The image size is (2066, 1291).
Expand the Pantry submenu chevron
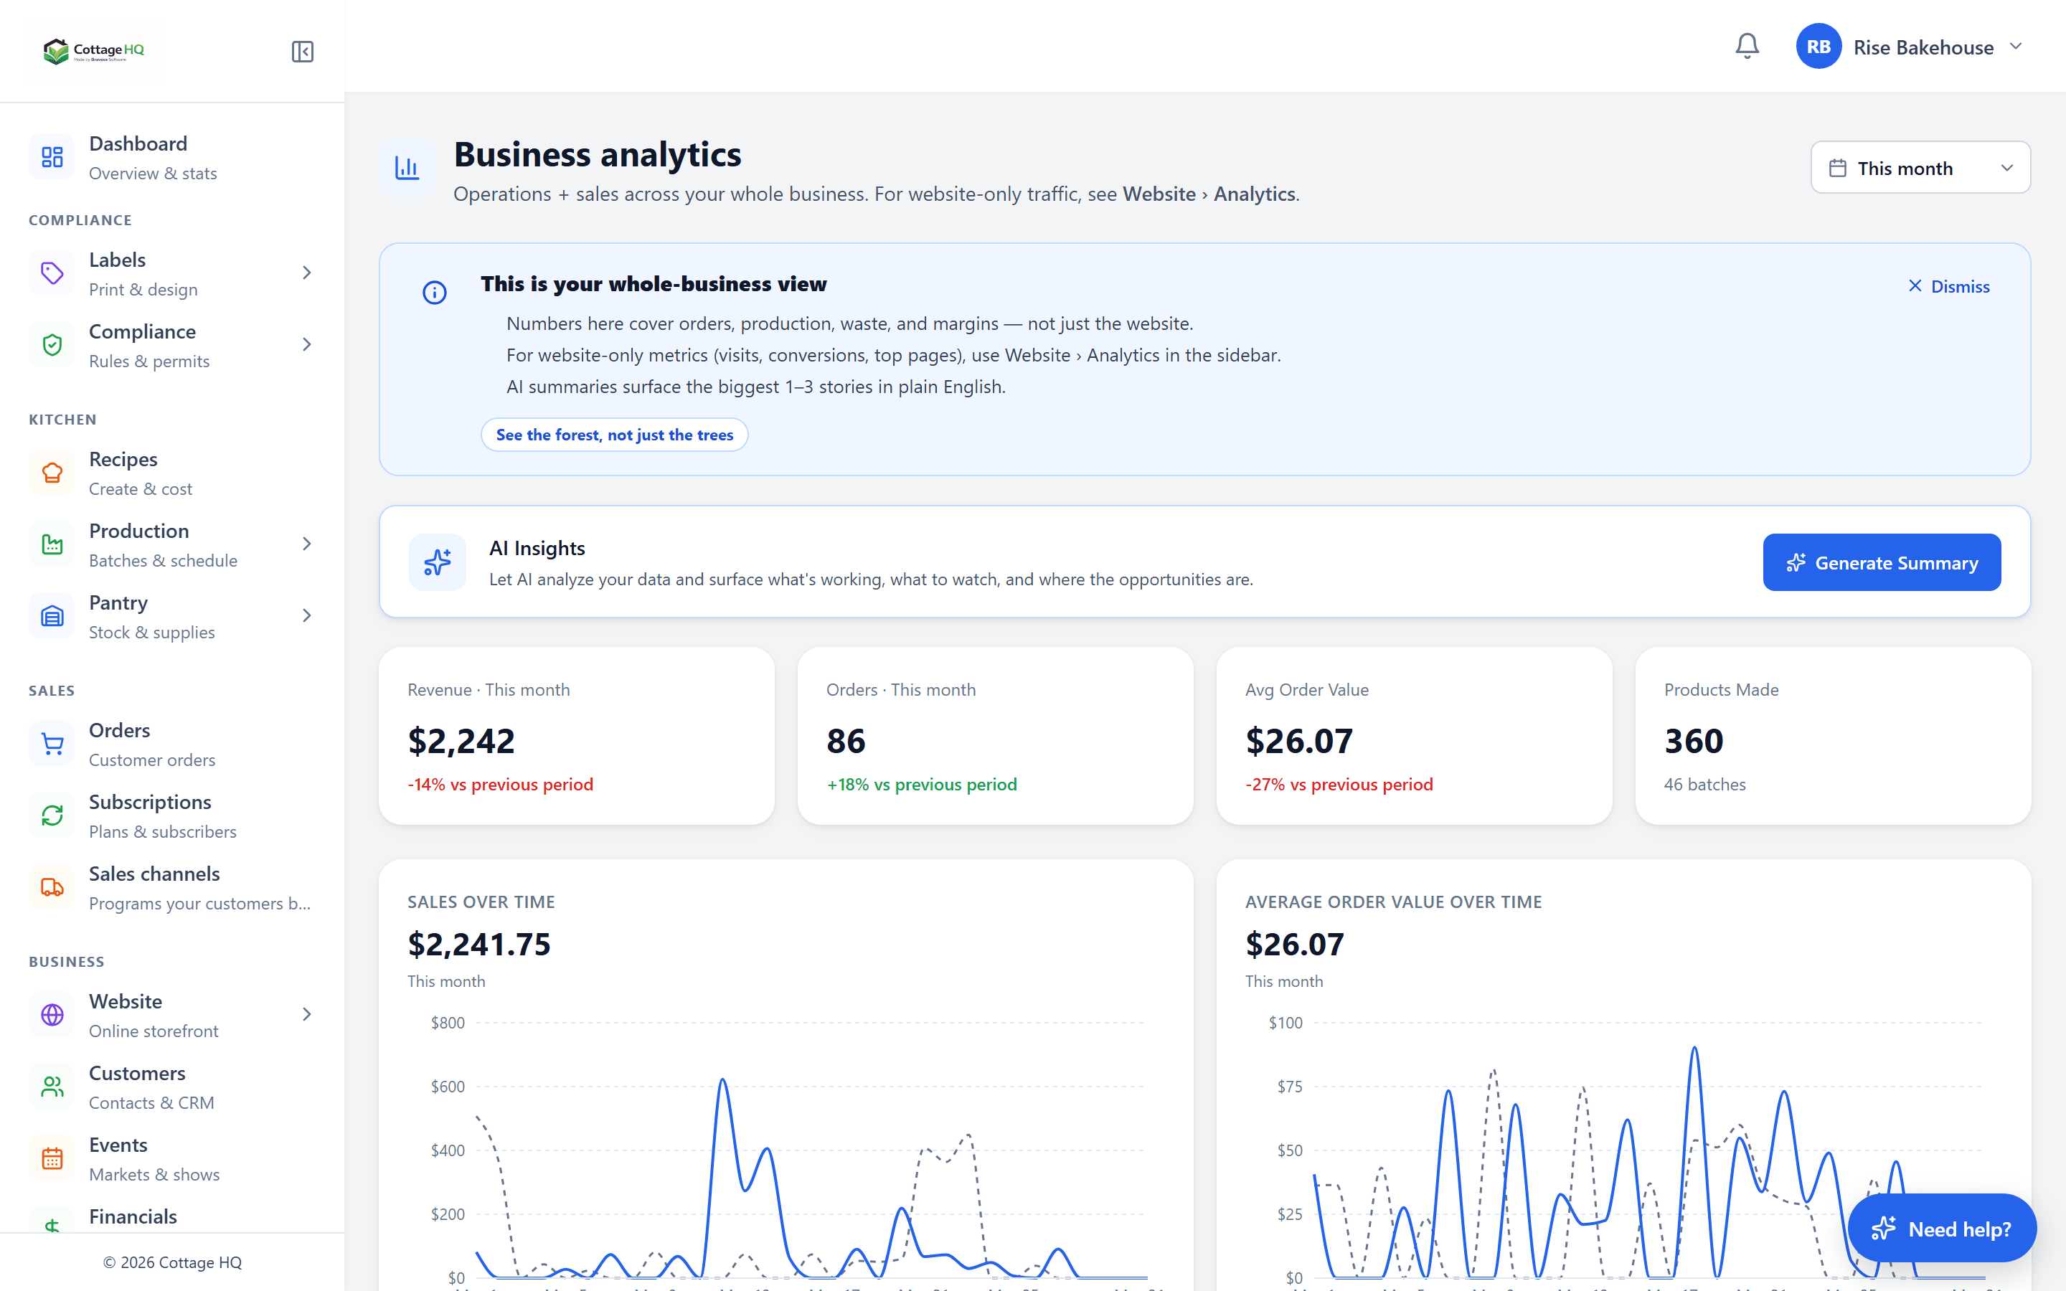coord(307,617)
